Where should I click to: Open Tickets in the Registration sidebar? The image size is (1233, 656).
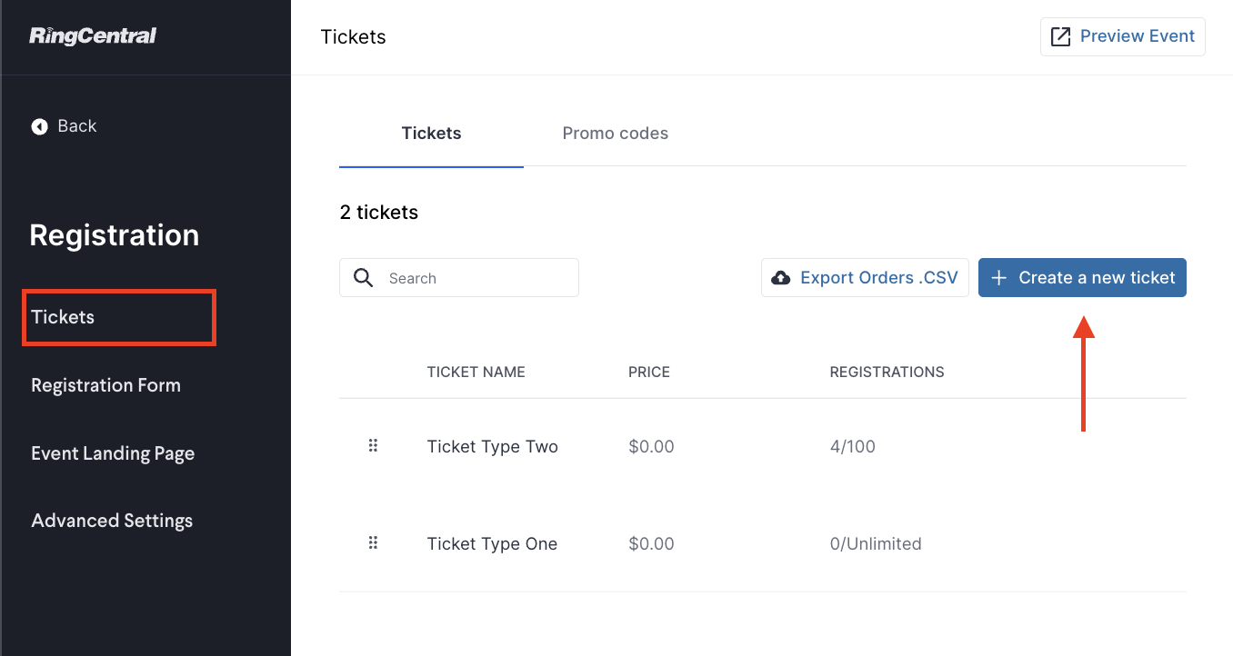coord(119,317)
